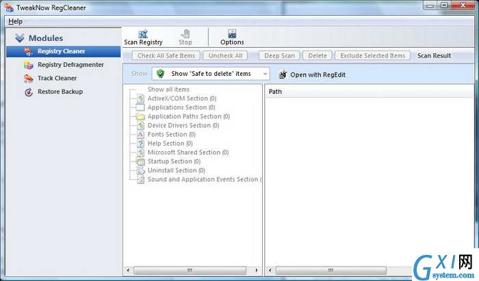The width and height of the screenshot is (479, 281).
Task: Click the TweakNow RegCleaner title bar icon
Action: [9, 8]
